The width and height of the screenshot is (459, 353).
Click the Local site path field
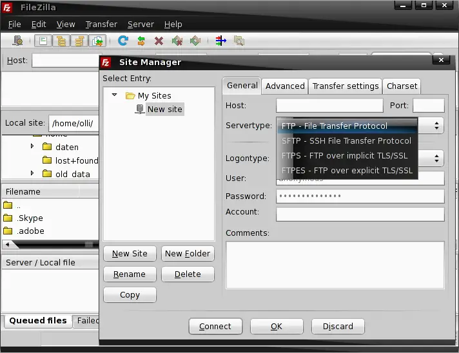(x=74, y=124)
